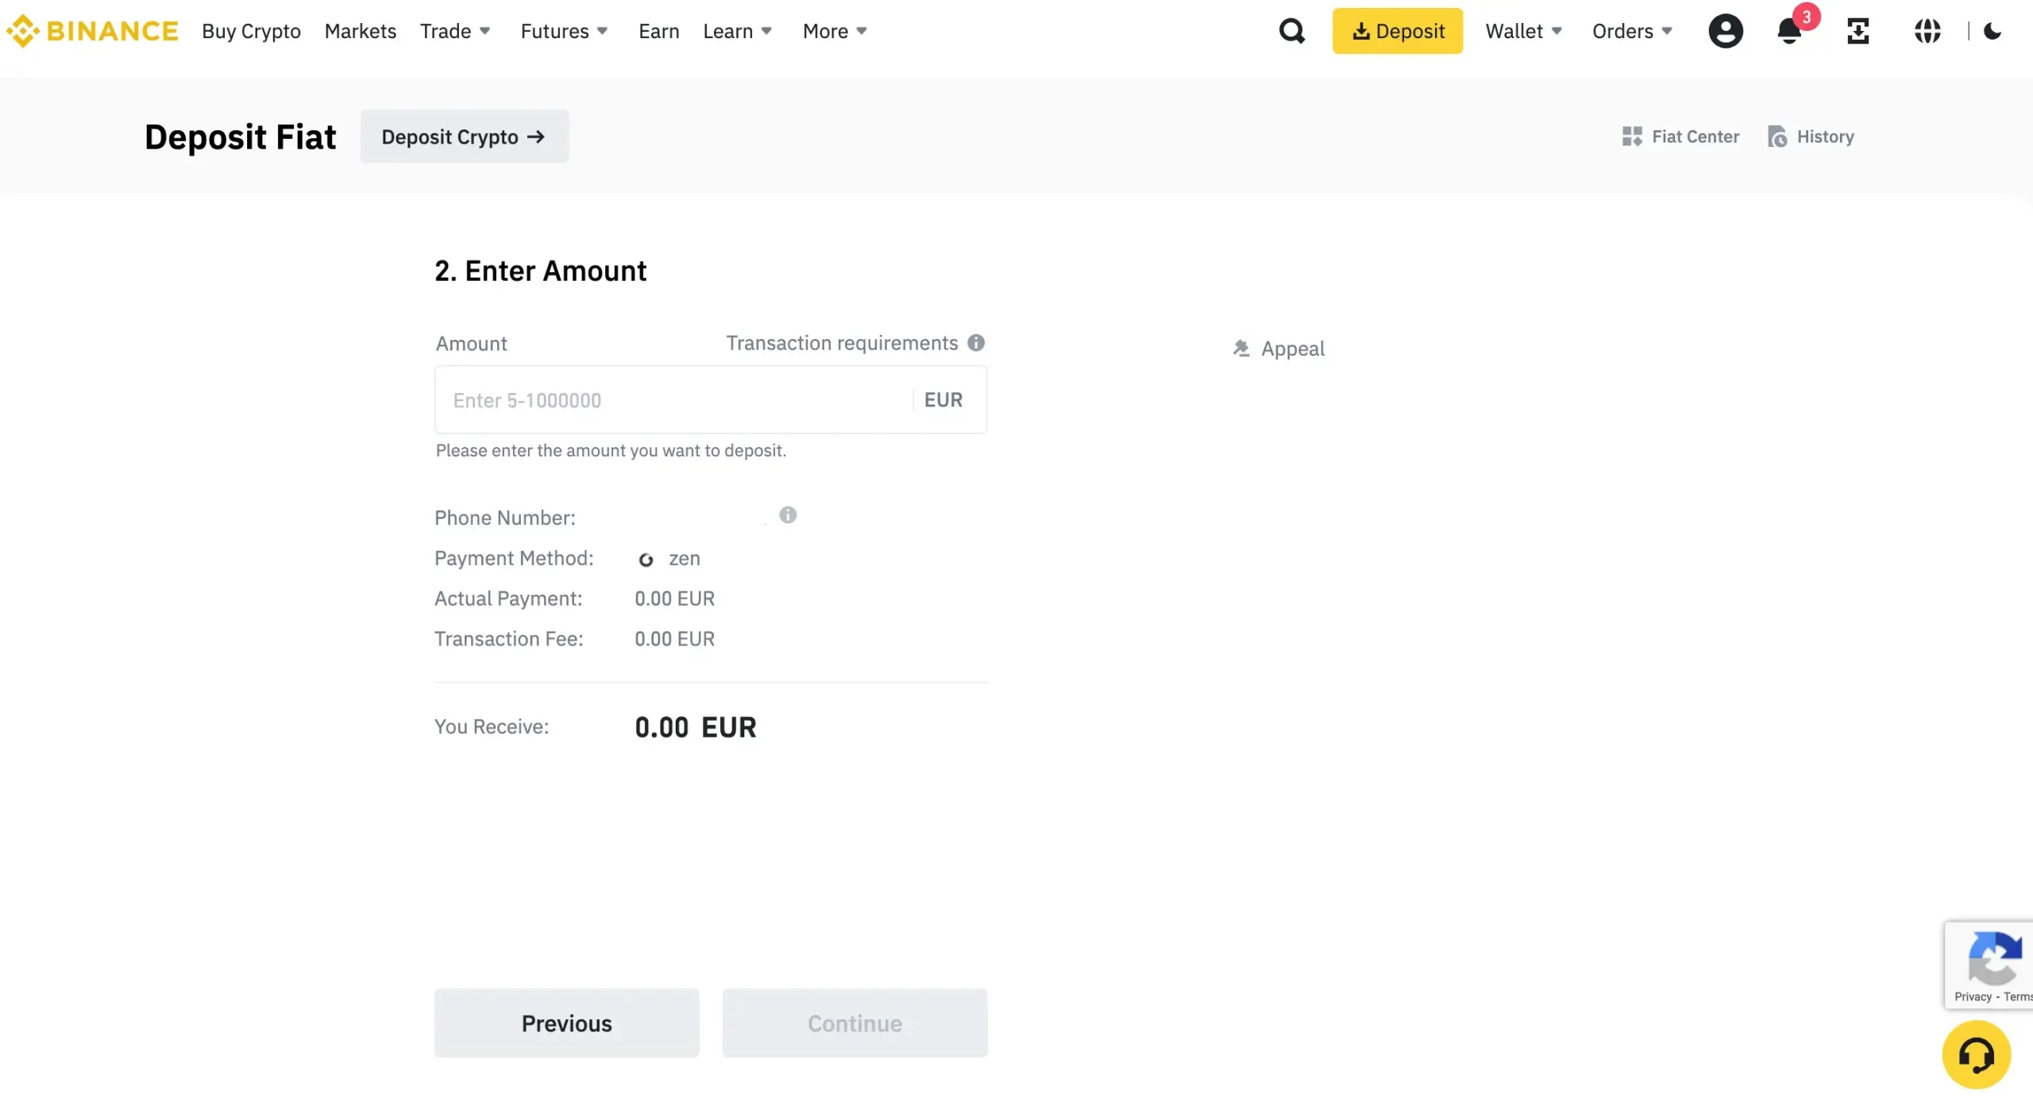Click the Previous button
The image size is (2033, 1113).
point(568,1024)
